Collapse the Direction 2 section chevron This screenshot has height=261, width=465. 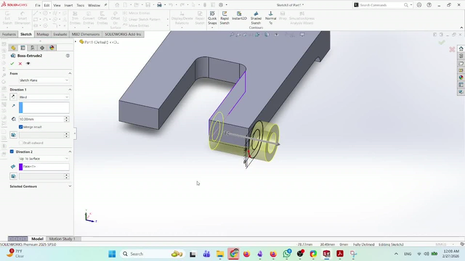point(70,151)
